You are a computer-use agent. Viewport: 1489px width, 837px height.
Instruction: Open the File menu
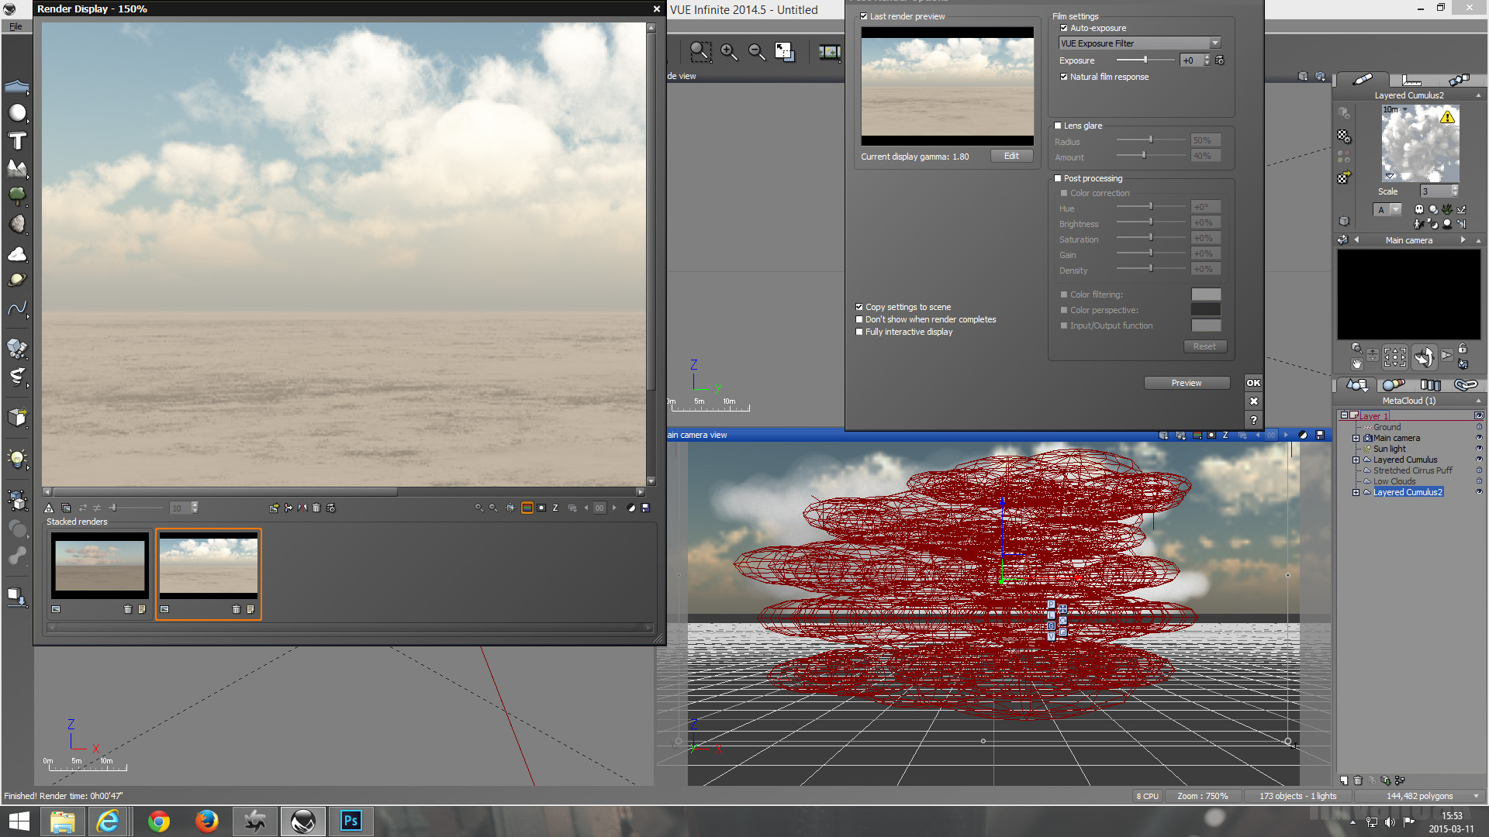pos(16,26)
